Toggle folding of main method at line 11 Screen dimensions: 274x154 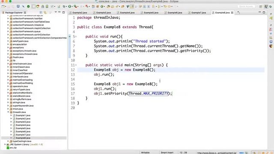click(x=76, y=65)
